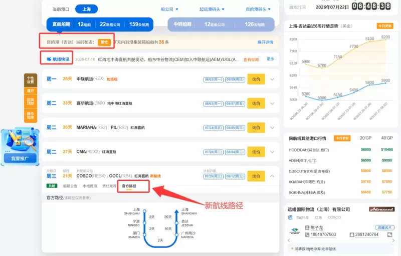
Task: Collapse the COSCO(RES4) row chevron
Action: (272, 176)
